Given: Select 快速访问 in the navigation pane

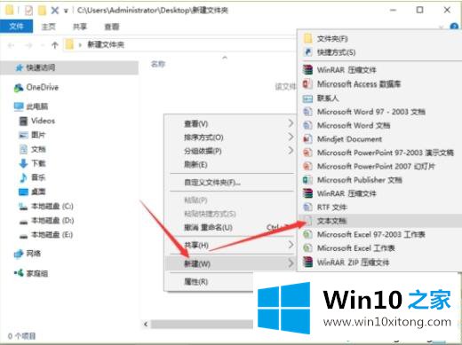Looking at the screenshot, I should point(69,67).
